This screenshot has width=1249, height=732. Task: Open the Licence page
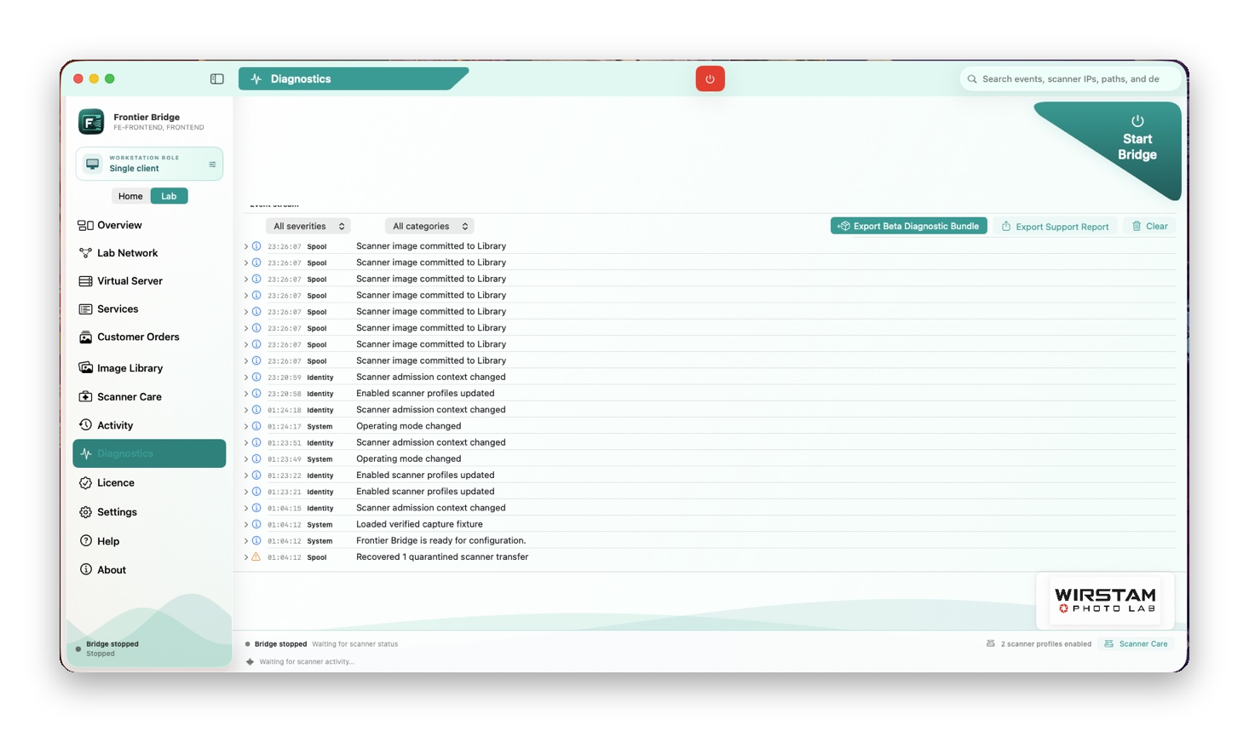pos(149,483)
